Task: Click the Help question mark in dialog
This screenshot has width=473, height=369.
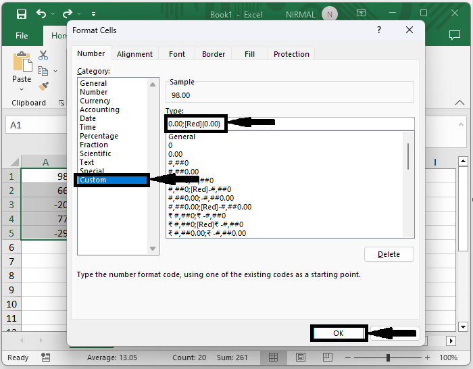Action: [379, 30]
